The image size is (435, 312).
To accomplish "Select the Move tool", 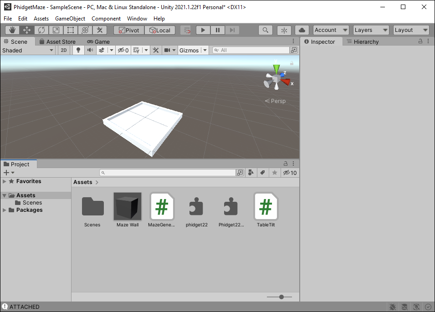I will (x=27, y=30).
